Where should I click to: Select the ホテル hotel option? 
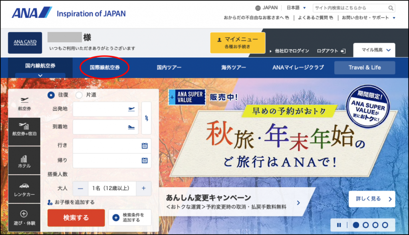tap(24, 160)
